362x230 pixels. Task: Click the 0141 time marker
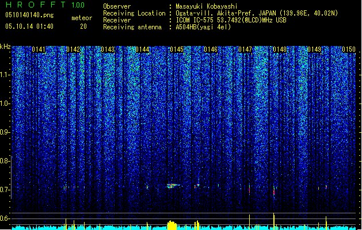(39, 49)
